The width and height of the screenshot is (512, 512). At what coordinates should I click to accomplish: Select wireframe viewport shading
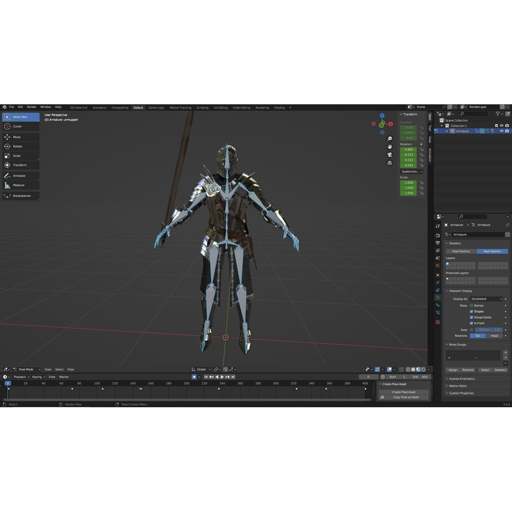pyautogui.click(x=408, y=369)
